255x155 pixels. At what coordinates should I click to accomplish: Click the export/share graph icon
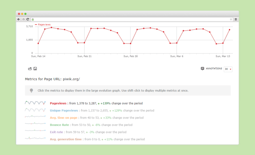pos(30,69)
